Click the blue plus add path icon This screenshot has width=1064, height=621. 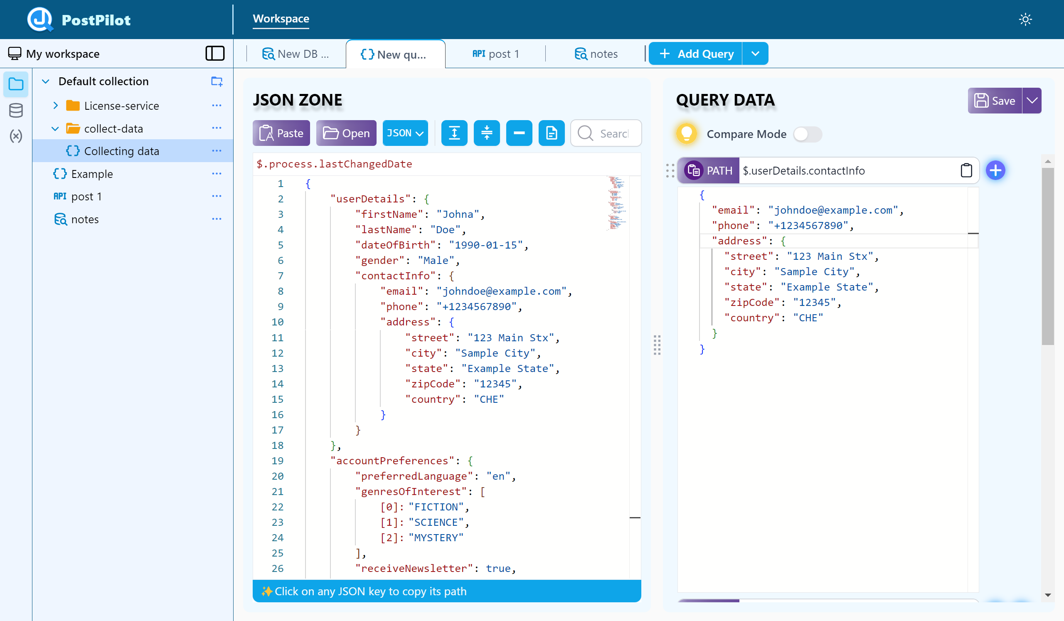pyautogui.click(x=995, y=170)
